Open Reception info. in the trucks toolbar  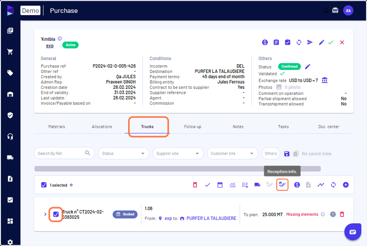click(x=282, y=185)
